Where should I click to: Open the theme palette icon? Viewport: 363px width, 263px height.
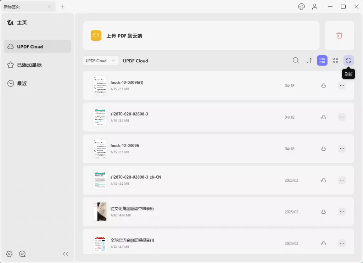pyautogui.click(x=301, y=7)
